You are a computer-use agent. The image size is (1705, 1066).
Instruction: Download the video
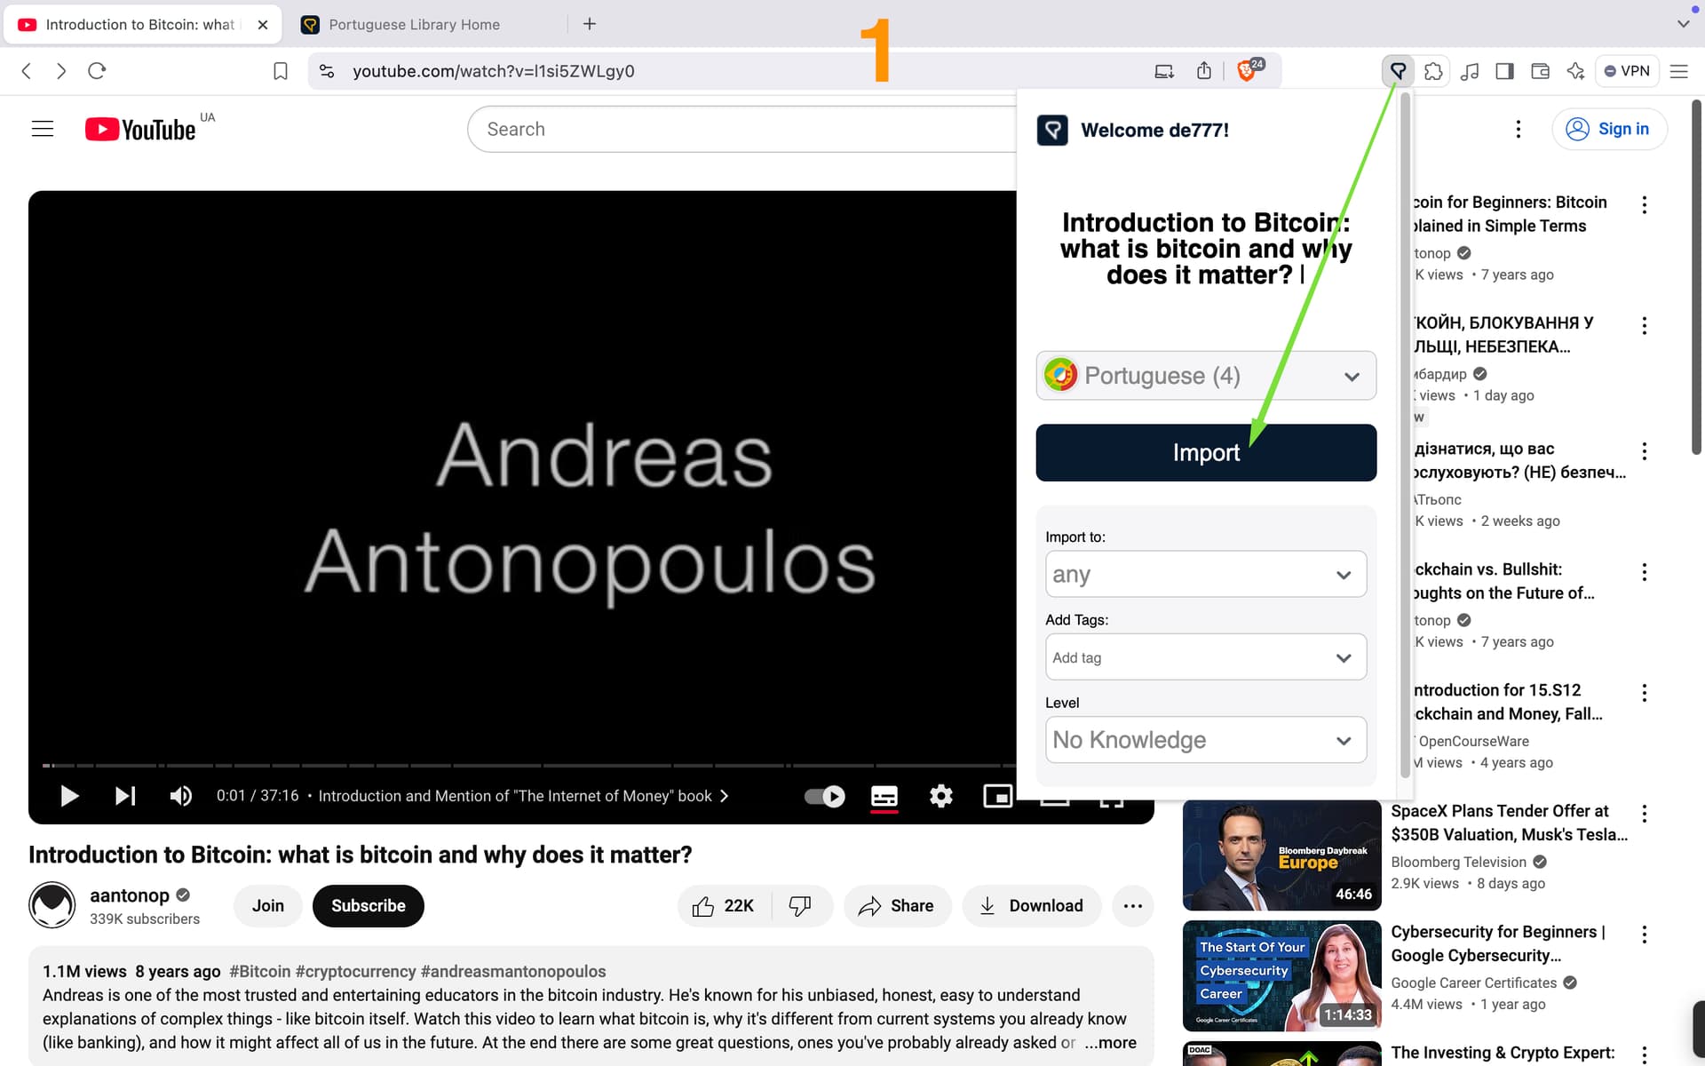pyautogui.click(x=1032, y=906)
